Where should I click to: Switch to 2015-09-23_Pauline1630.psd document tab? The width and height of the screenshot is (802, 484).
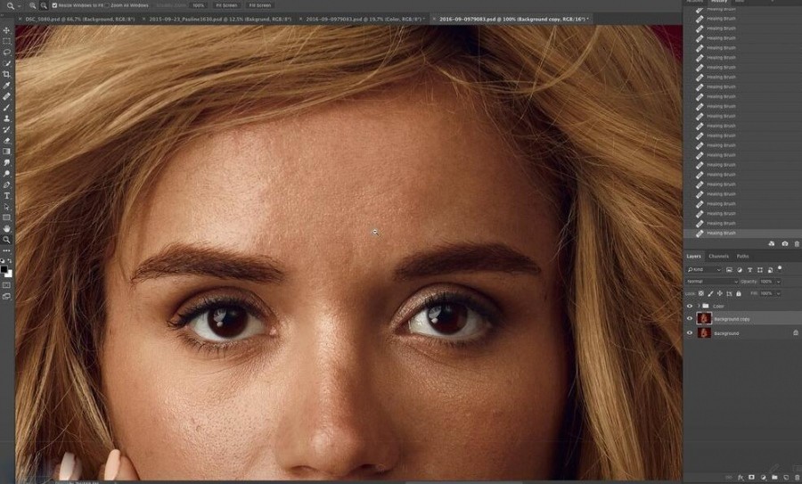220,19
